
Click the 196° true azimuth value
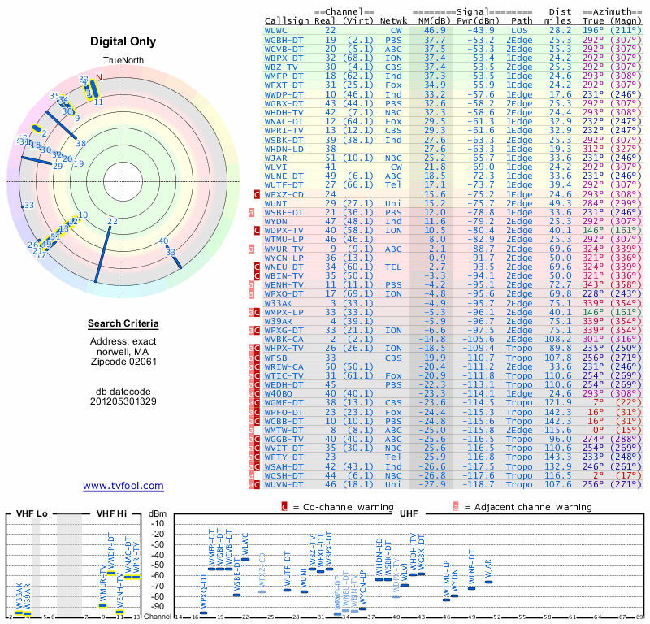(x=593, y=30)
